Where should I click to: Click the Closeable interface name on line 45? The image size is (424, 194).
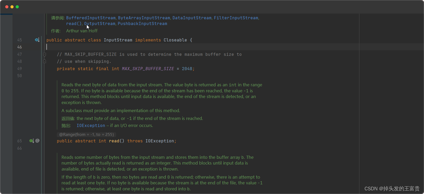click(175, 40)
